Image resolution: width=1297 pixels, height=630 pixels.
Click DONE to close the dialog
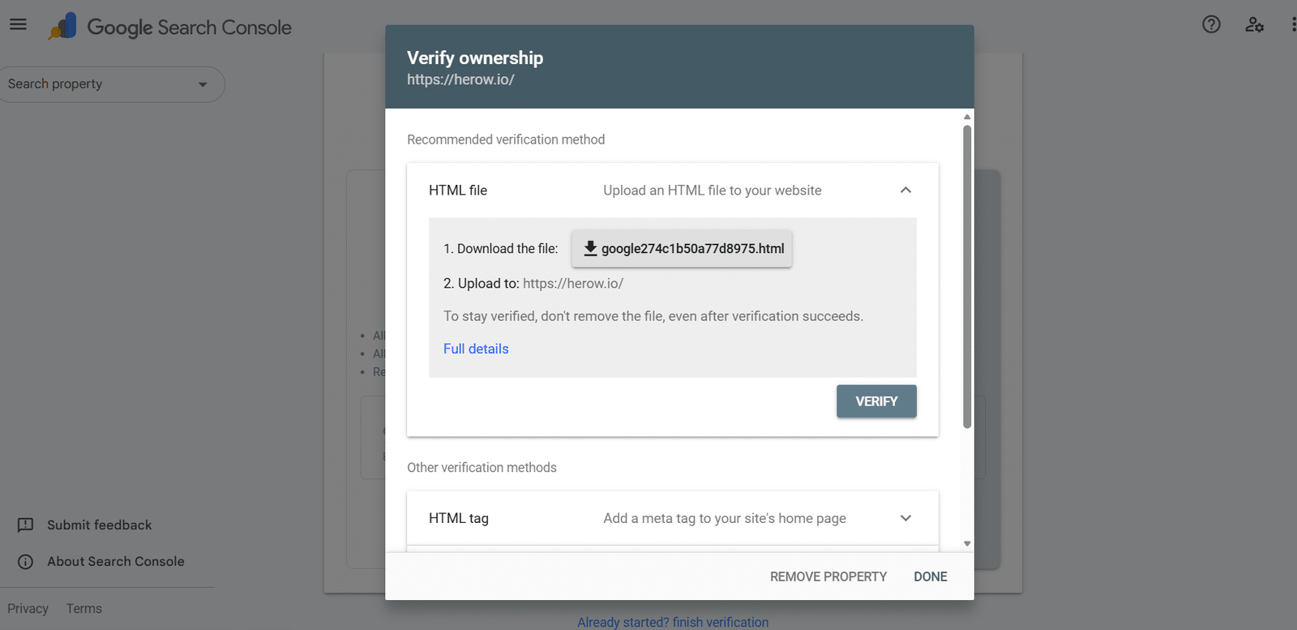point(930,576)
